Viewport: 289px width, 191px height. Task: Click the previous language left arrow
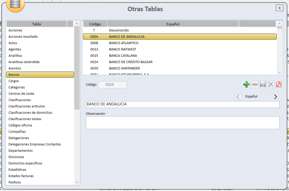238,97
